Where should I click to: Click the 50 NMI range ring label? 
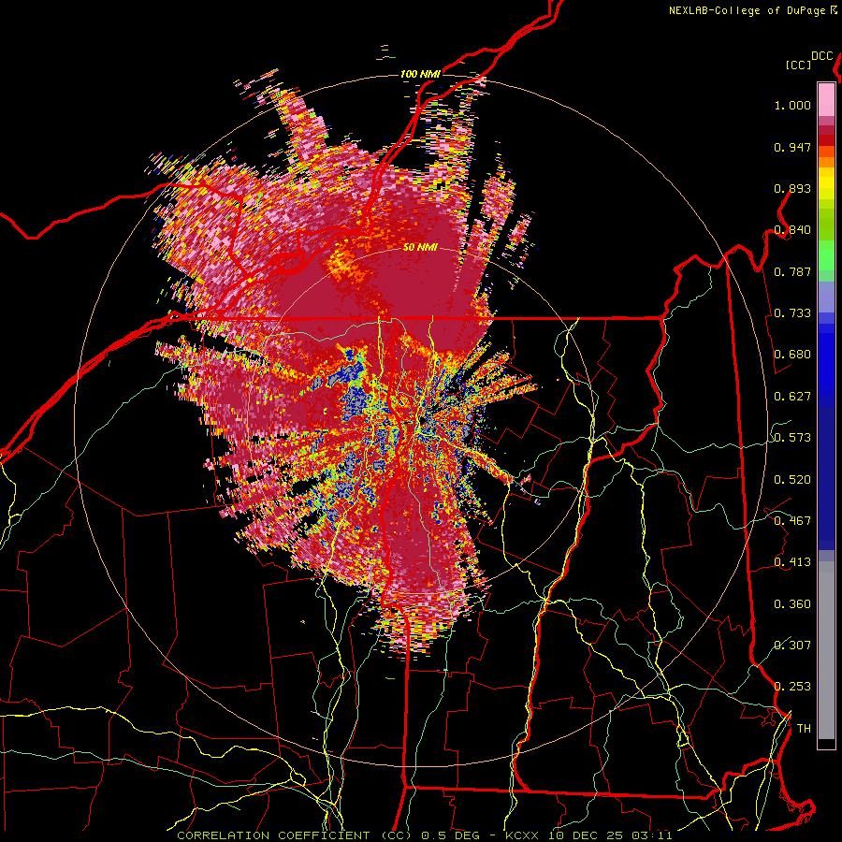420,248
